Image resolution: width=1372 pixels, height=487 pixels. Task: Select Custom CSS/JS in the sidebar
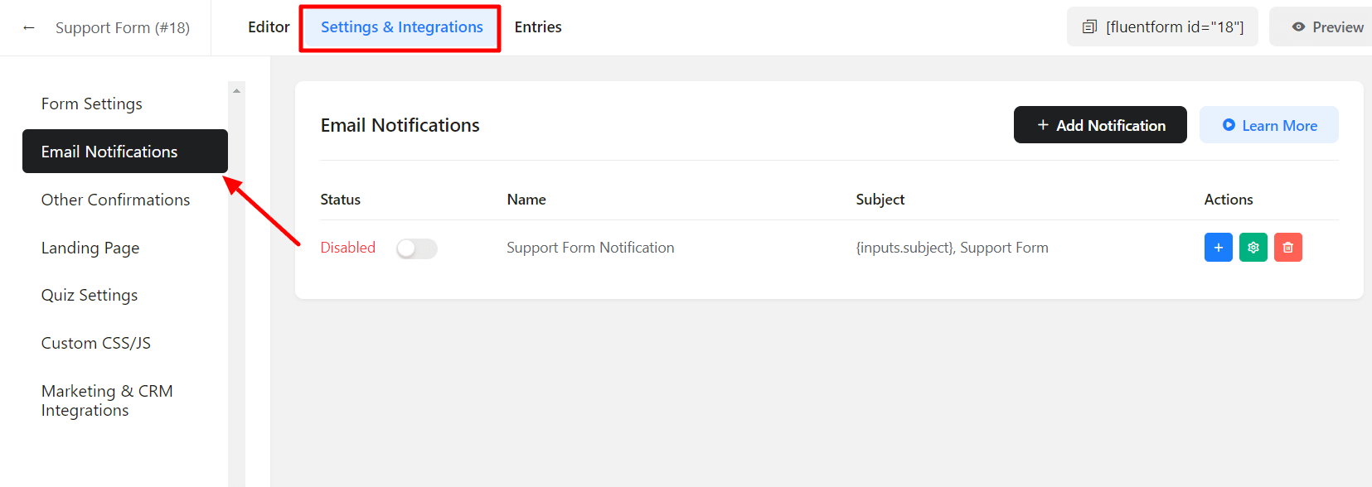click(x=96, y=343)
